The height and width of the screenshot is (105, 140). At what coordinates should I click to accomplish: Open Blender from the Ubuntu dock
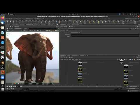[x=3, y=62]
